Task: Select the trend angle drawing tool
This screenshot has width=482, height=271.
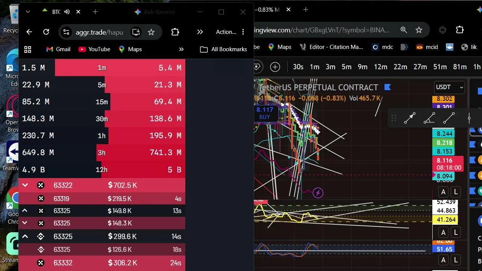Action: [429, 119]
